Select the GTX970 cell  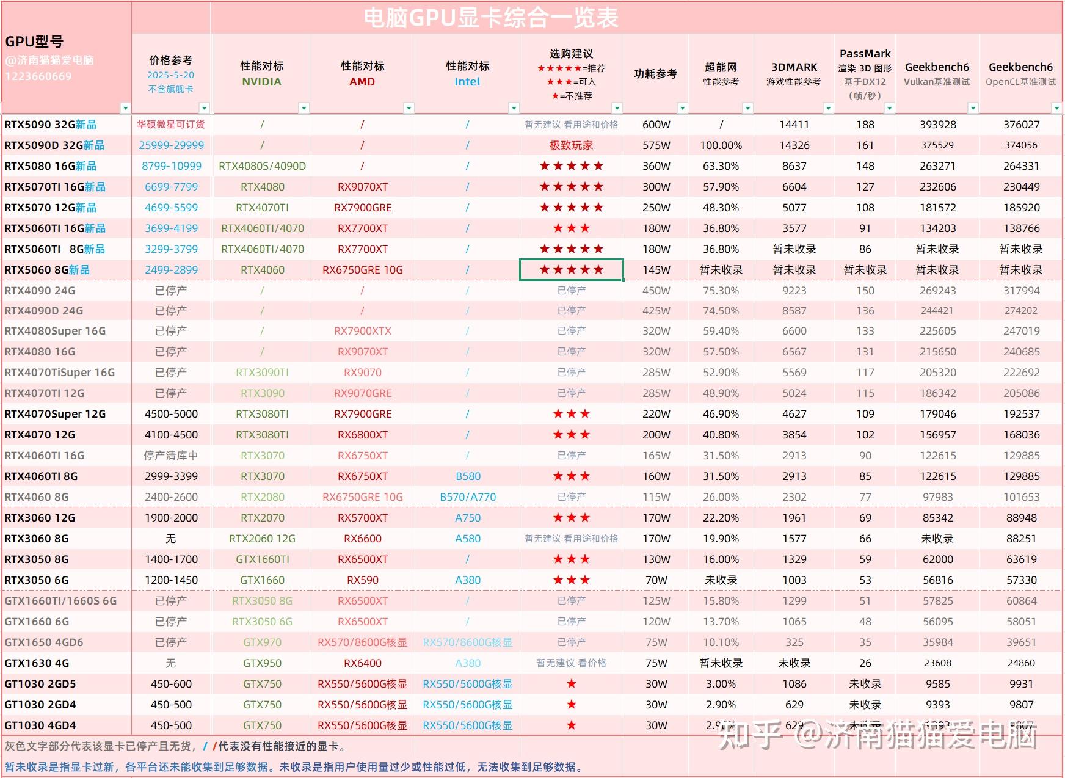click(x=262, y=642)
